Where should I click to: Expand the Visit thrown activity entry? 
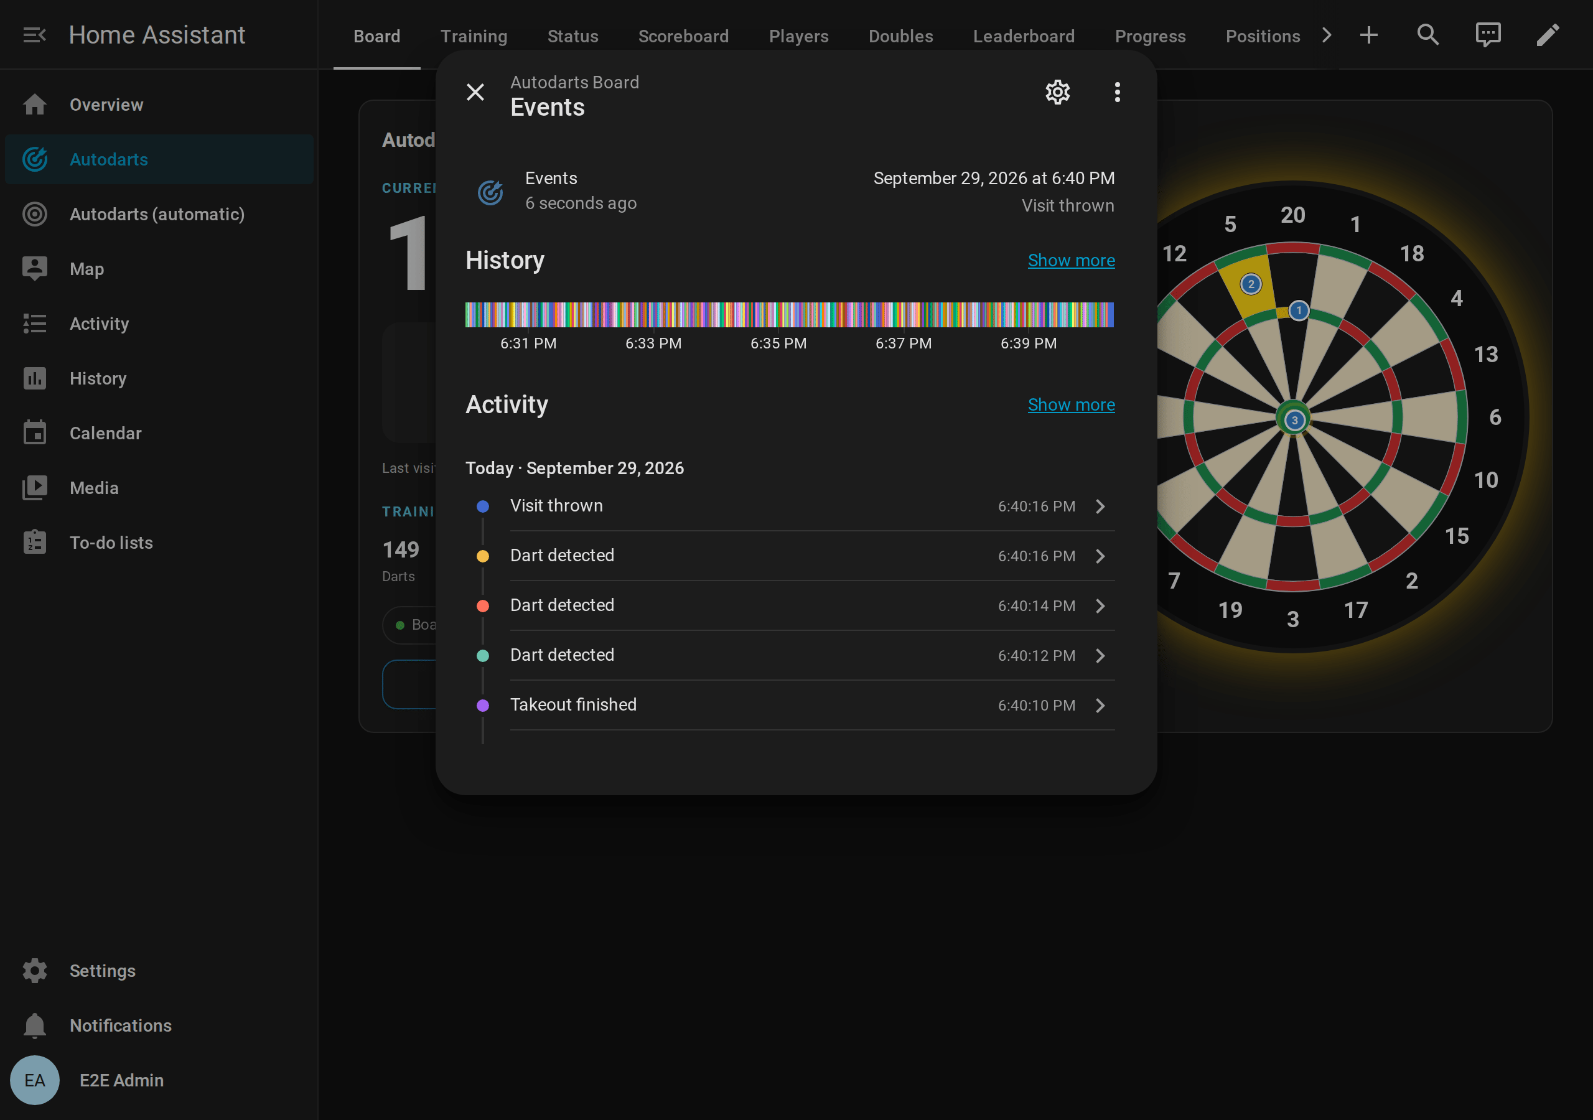pyautogui.click(x=790, y=506)
